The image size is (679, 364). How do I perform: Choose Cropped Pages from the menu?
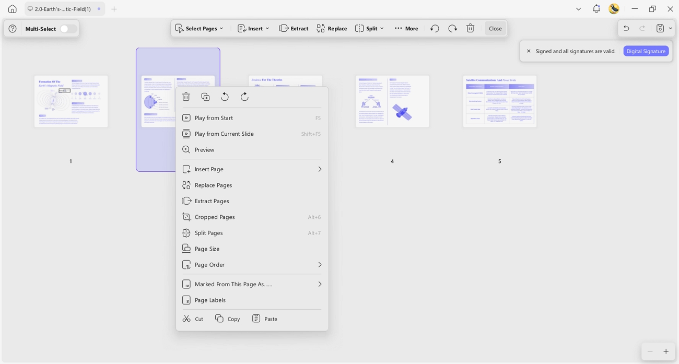coord(252,217)
